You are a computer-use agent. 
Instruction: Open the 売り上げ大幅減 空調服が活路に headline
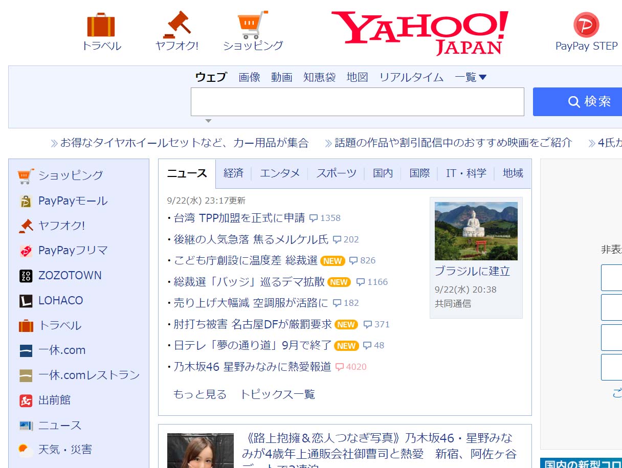[251, 303]
